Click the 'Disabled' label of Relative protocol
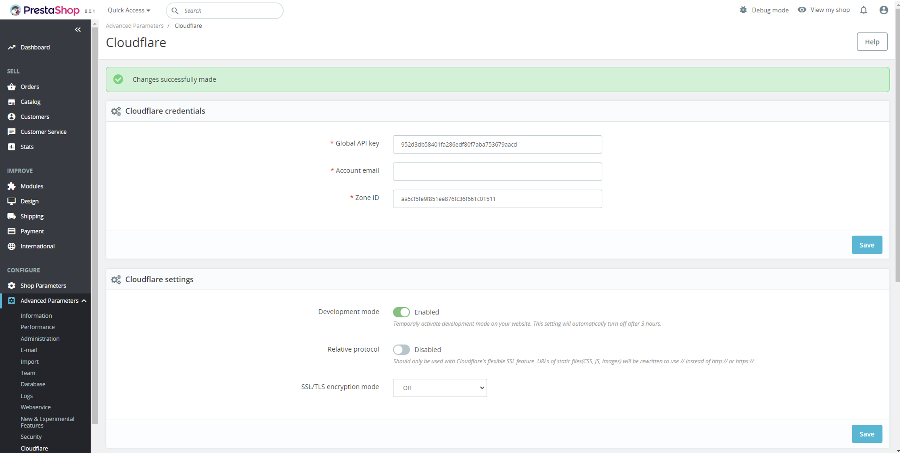900x453 pixels. (x=428, y=350)
